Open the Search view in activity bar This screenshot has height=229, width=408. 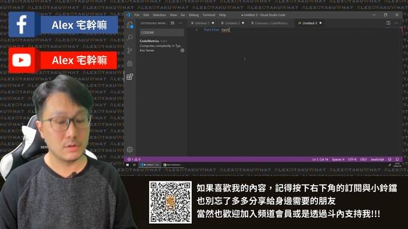click(130, 38)
